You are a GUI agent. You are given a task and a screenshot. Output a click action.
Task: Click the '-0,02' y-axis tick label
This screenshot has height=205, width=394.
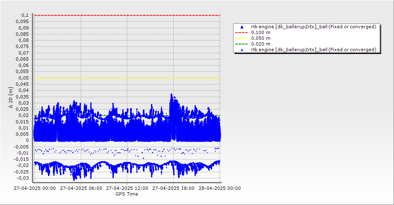pos(23,166)
